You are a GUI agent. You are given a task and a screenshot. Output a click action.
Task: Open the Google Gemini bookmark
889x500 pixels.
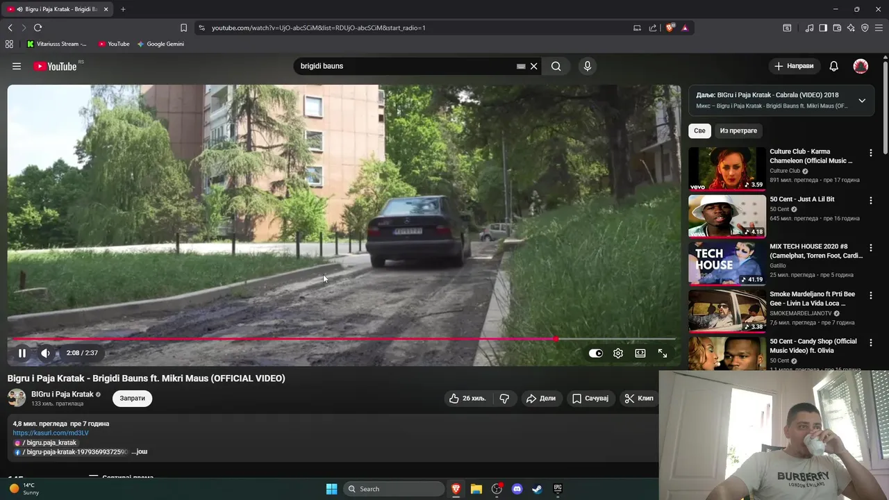(x=160, y=44)
